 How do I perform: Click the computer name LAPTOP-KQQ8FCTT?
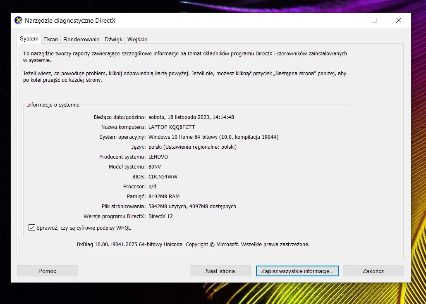click(x=172, y=127)
